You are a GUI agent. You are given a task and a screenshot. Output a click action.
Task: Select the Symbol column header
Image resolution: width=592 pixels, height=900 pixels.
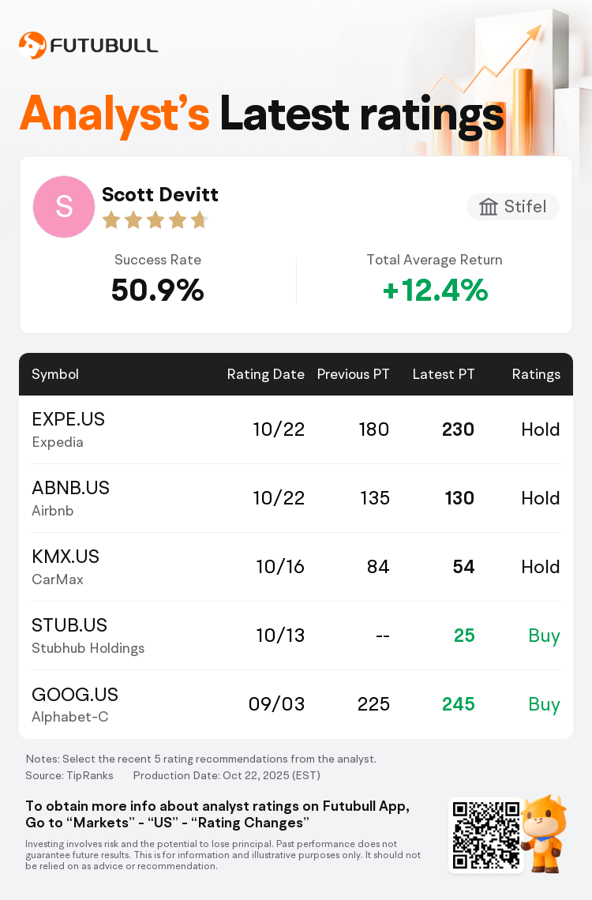click(x=55, y=374)
